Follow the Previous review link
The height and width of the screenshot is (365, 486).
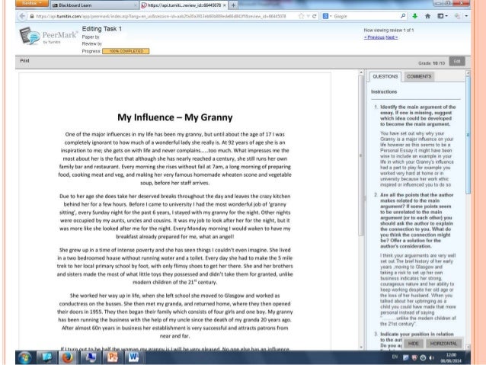[375, 37]
